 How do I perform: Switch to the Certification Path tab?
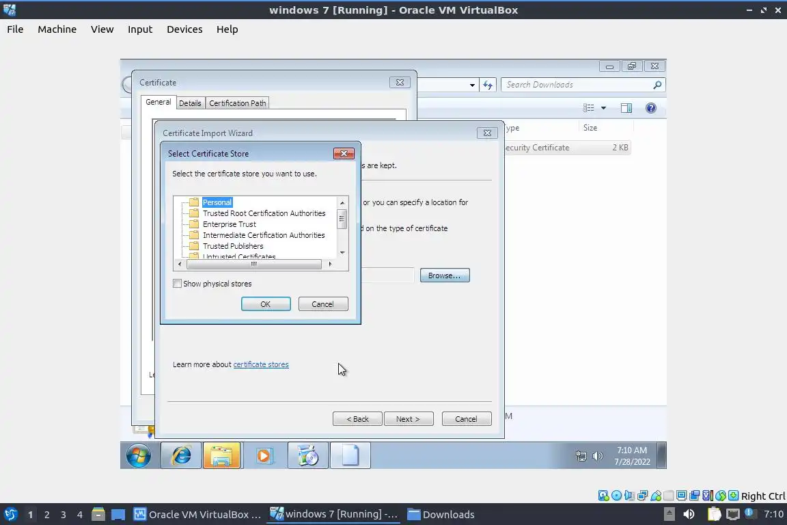pos(238,103)
